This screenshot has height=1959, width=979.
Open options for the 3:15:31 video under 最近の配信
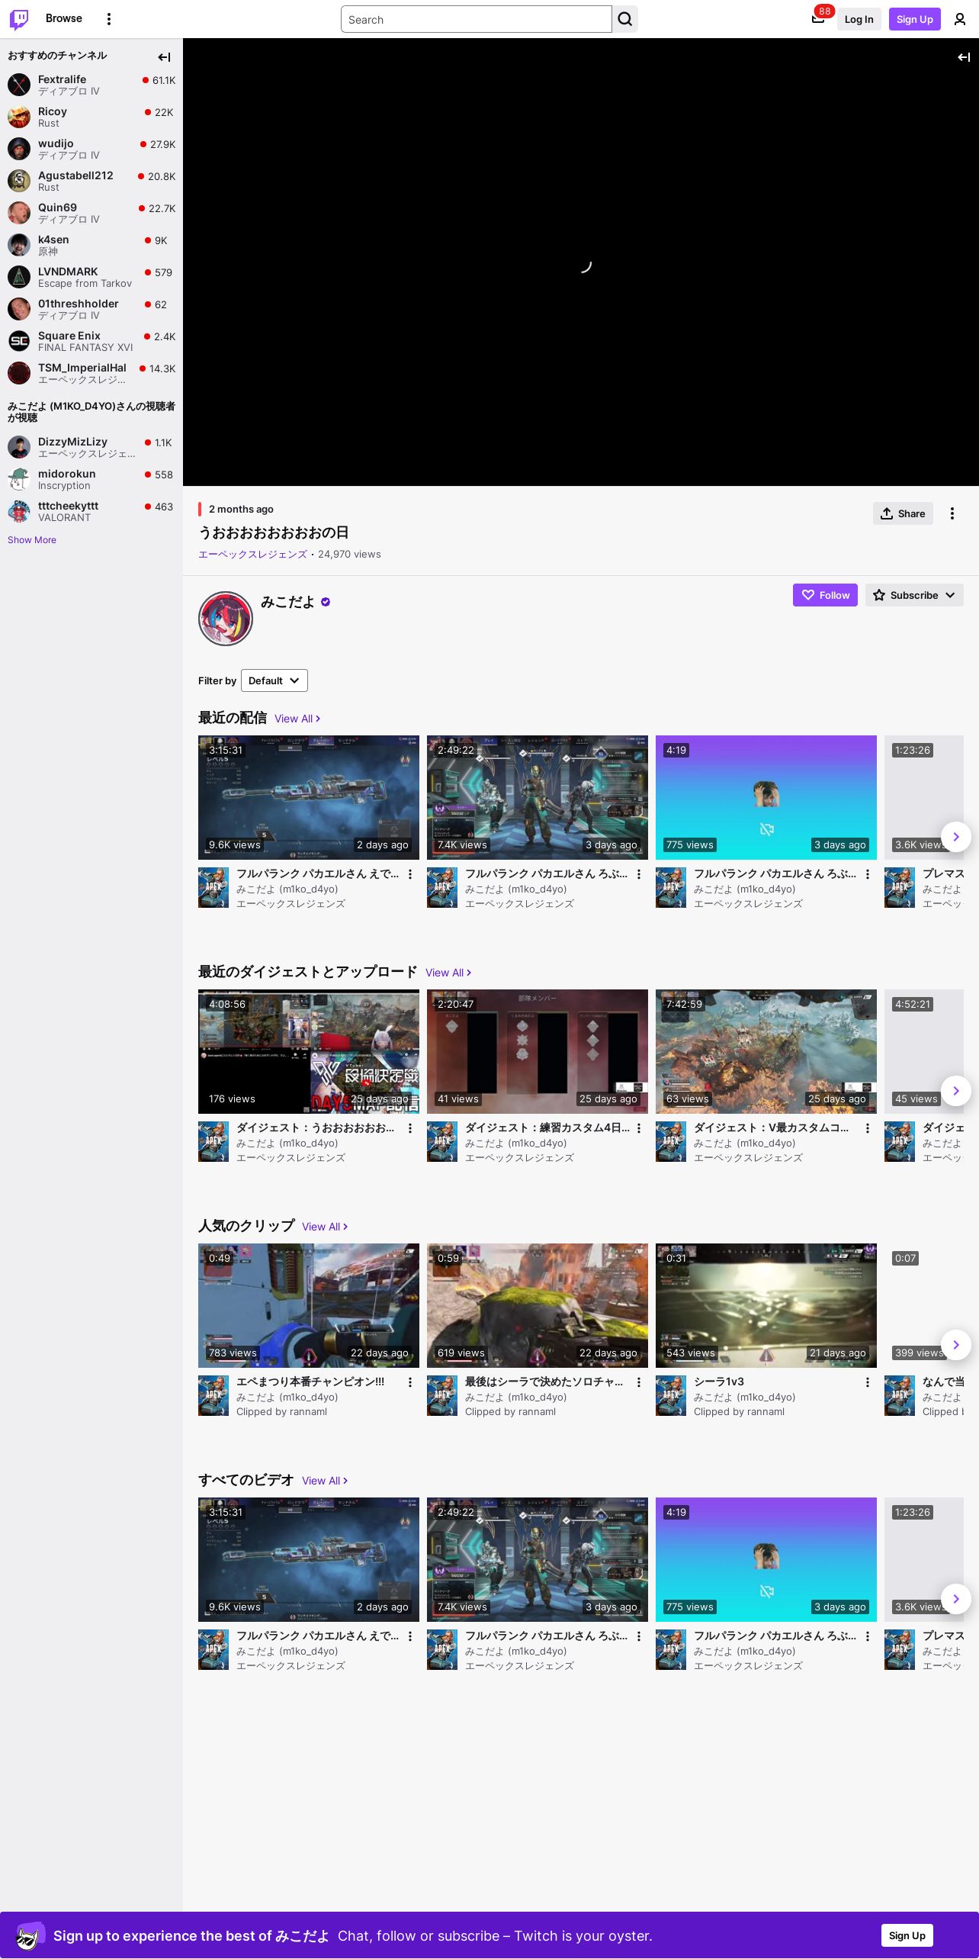coord(410,874)
